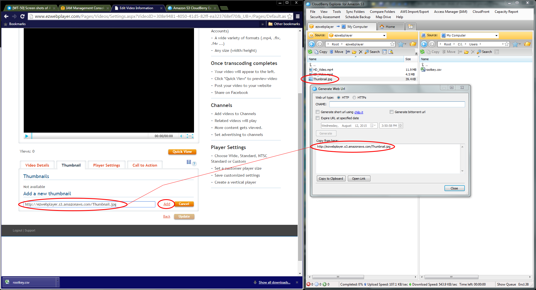Click the video progress seek bar
This screenshot has height=290, width=536.
tap(90, 136)
